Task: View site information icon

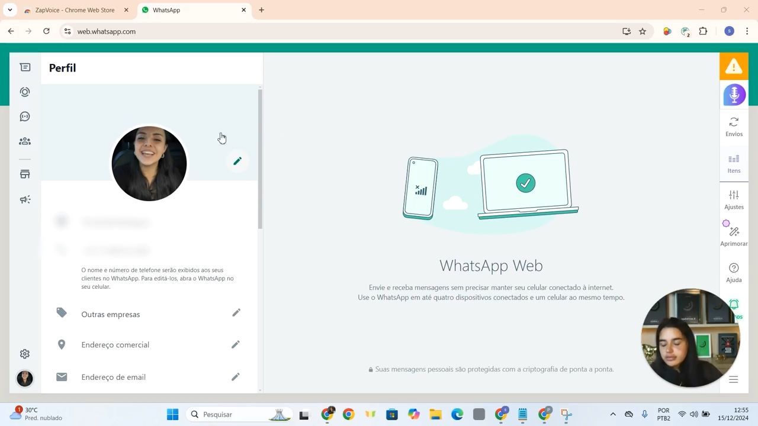Action: point(68,31)
